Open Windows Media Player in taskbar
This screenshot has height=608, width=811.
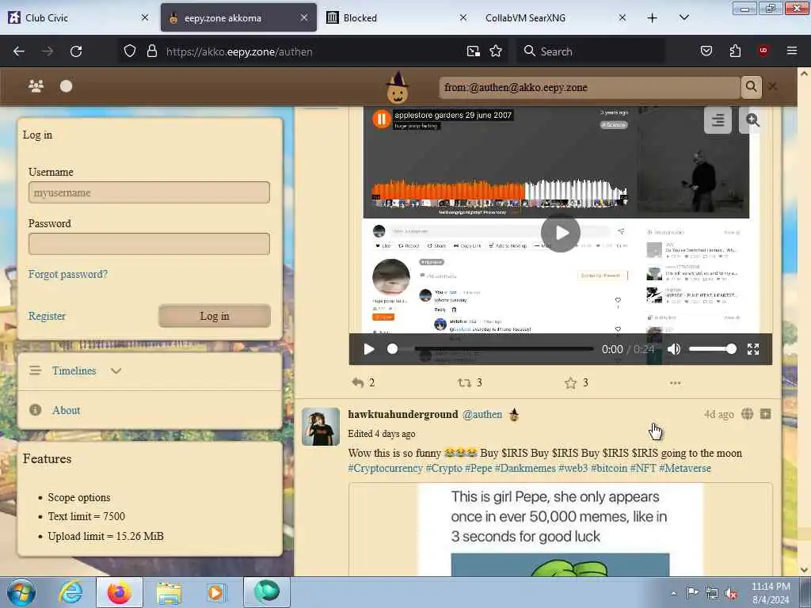[215, 592]
